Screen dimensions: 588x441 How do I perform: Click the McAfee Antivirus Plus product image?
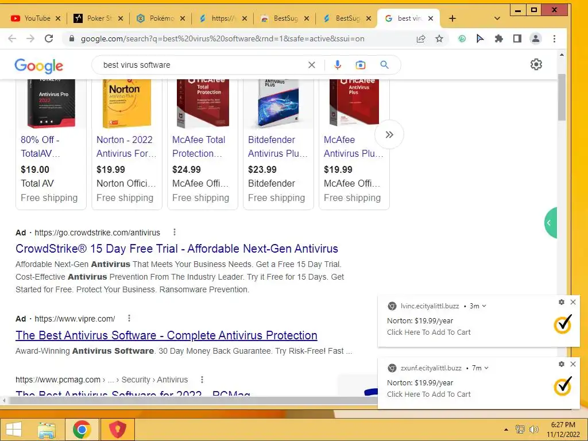pyautogui.click(x=354, y=103)
